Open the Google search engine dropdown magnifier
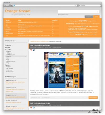 coord(79,6)
